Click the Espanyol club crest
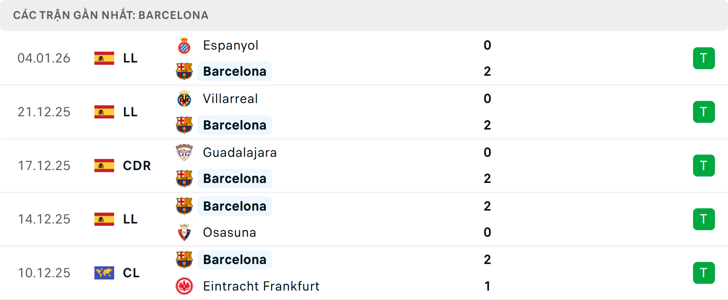Viewport: 728px width, 300px height. click(x=184, y=45)
